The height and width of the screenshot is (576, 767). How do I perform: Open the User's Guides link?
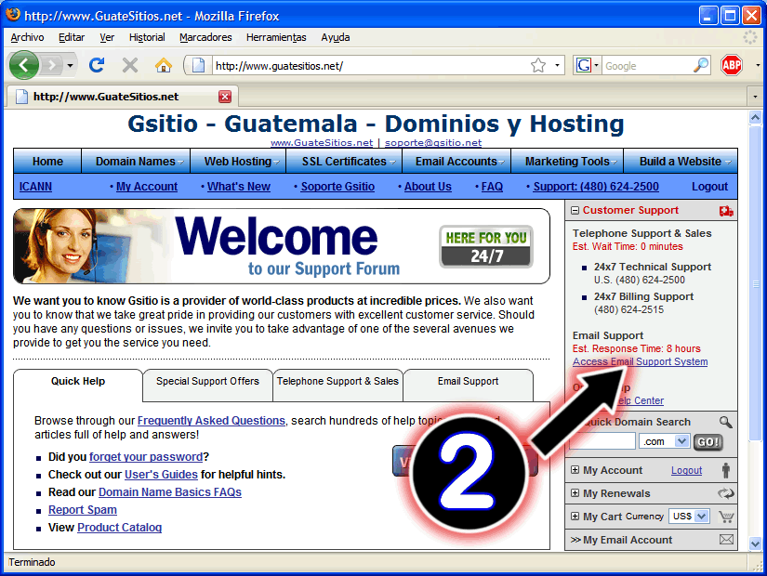coord(161,475)
